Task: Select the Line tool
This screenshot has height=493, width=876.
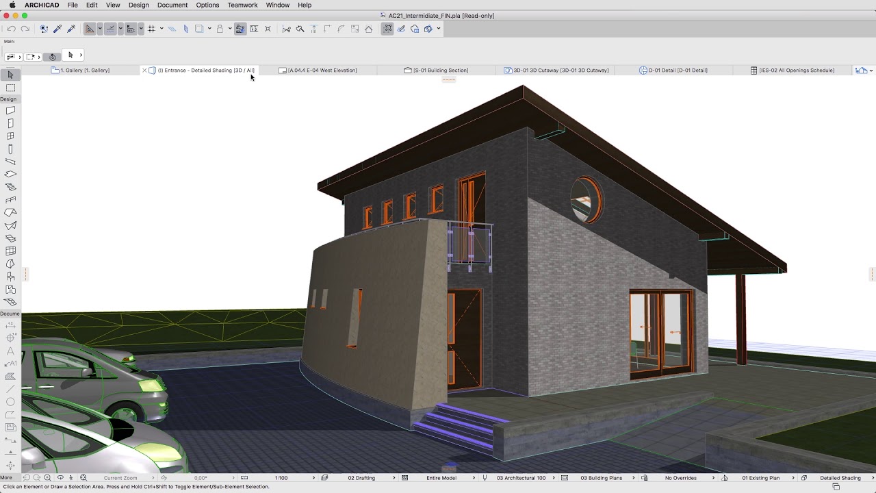Action: (x=10, y=389)
